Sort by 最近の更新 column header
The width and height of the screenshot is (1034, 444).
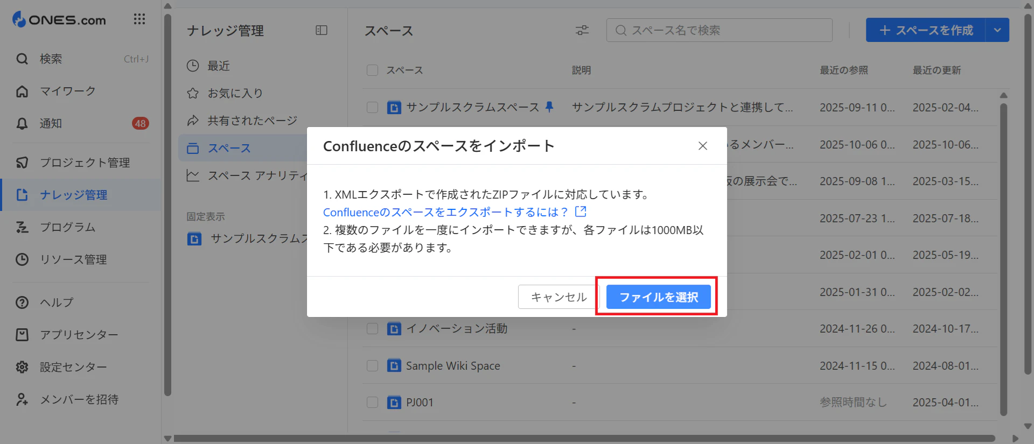[937, 70]
